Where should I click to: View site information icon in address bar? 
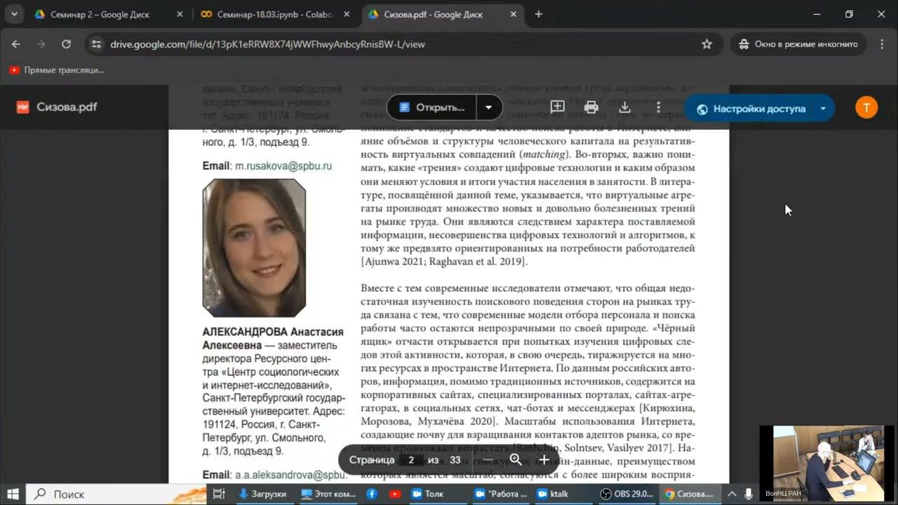pos(97,43)
